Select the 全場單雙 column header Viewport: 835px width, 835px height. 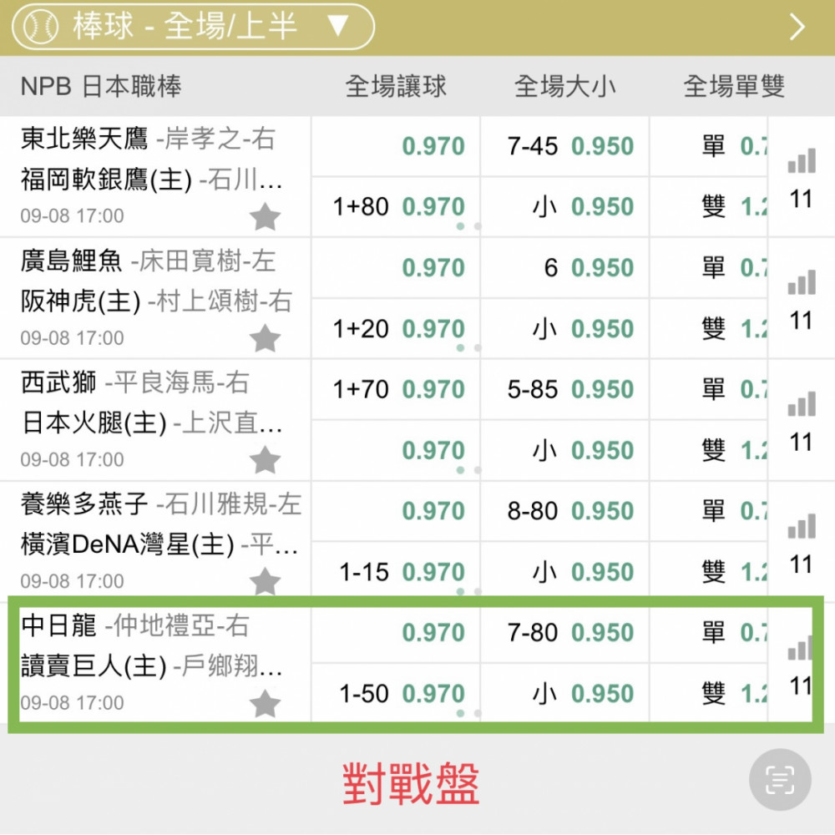click(x=734, y=86)
